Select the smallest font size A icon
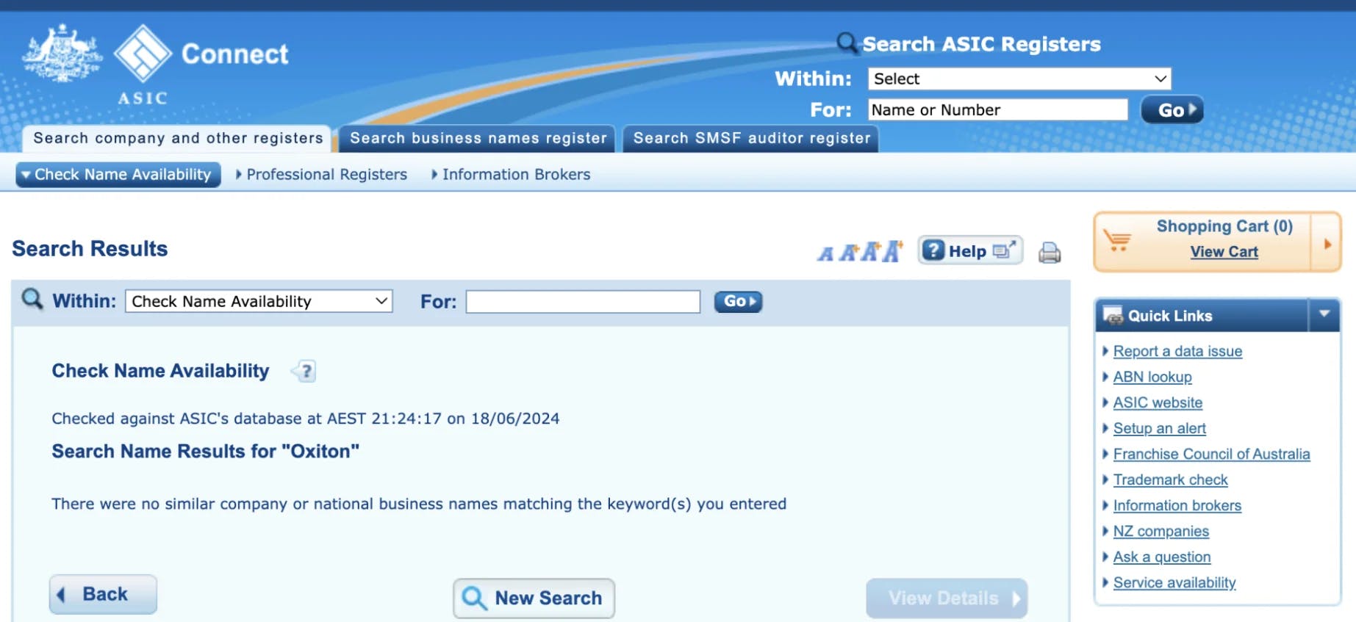1356x622 pixels. click(825, 253)
